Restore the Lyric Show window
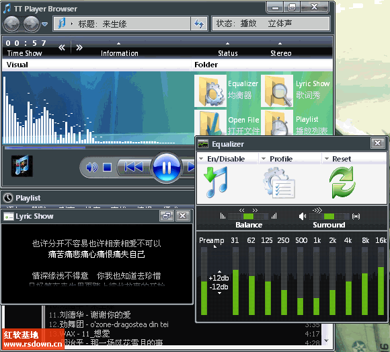The image size is (390, 352). [x=166, y=216]
